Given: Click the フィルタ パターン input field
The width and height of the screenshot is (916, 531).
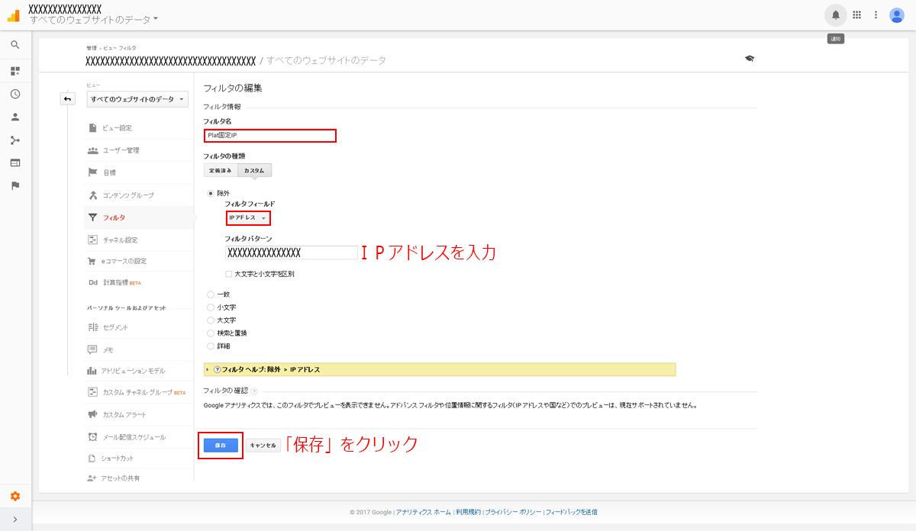Looking at the screenshot, I should coord(291,253).
